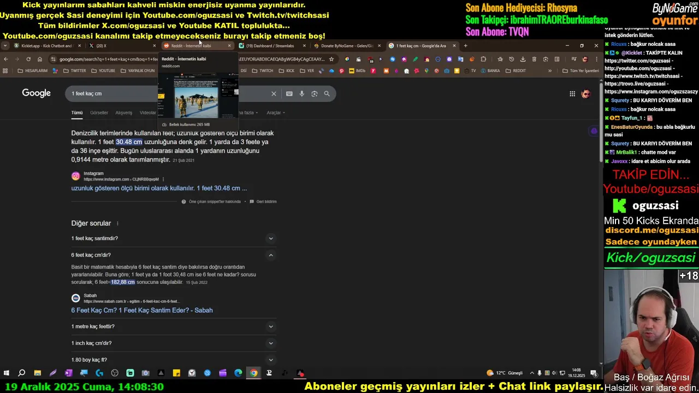Open Sabah '6 Feet Kaç Cm?' link
The width and height of the screenshot is (699, 393).
142,310
